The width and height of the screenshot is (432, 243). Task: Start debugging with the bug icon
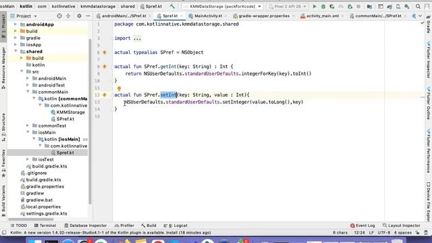323,6
